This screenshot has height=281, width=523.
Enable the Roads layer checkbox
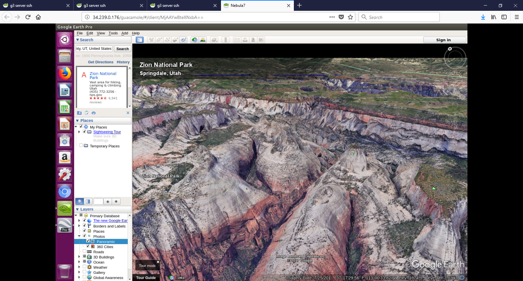84,251
